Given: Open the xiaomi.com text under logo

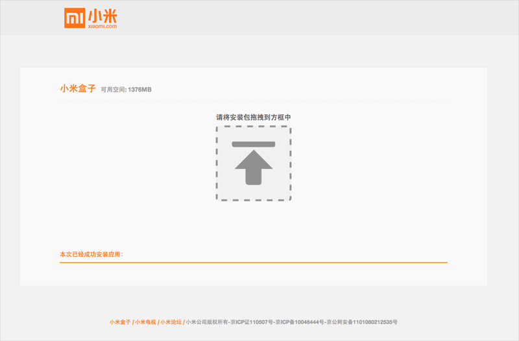Looking at the screenshot, I should pyautogui.click(x=103, y=26).
